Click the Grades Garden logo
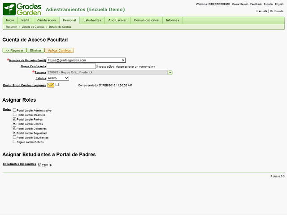 click(x=22, y=9)
